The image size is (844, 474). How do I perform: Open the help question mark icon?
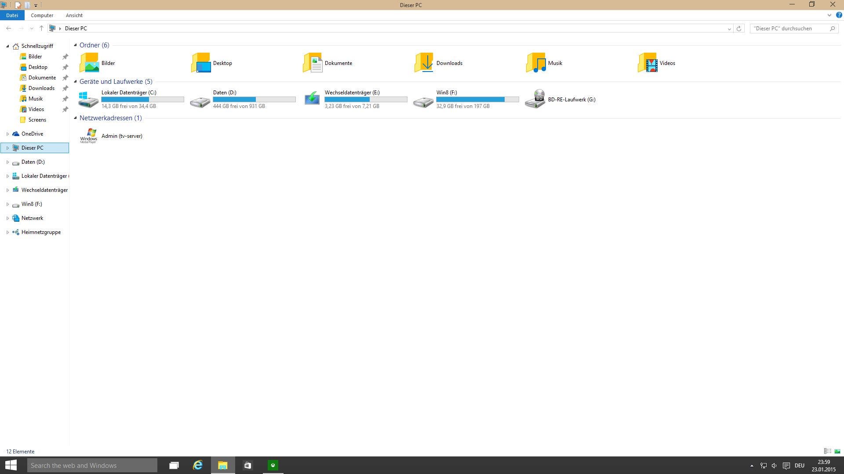click(x=839, y=15)
